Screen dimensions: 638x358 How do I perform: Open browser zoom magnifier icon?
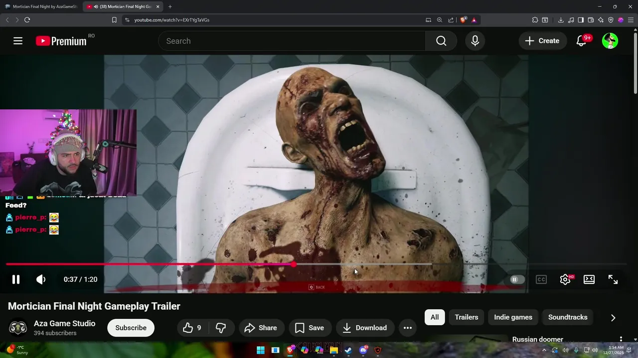(440, 20)
